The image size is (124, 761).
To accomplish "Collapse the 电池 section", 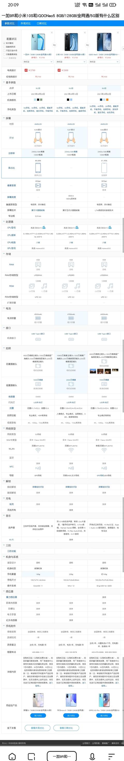I will 4,308.
